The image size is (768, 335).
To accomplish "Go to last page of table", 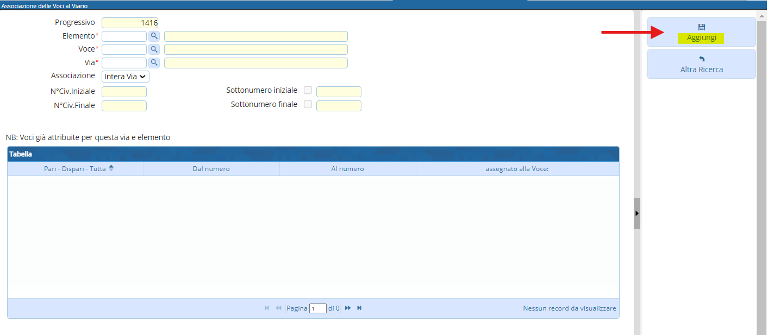I will (x=359, y=308).
